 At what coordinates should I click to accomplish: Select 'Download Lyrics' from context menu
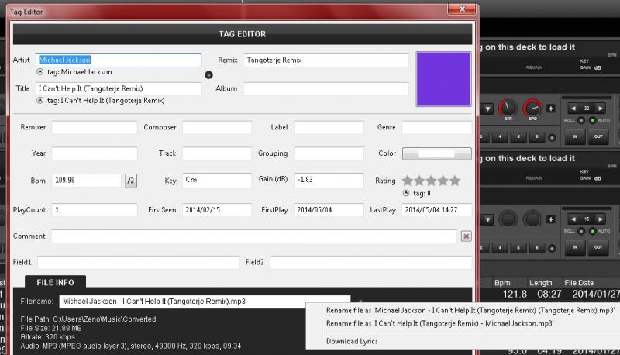[351, 341]
